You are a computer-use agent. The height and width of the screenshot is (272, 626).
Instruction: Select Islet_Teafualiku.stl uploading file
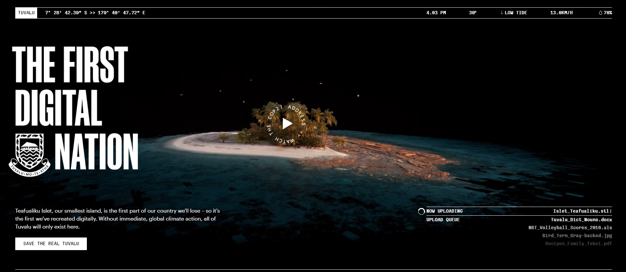pyautogui.click(x=581, y=211)
